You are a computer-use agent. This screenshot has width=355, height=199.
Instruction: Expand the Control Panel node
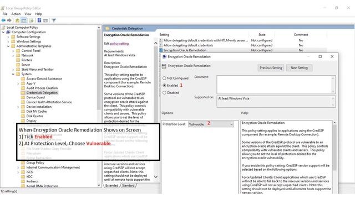click(x=13, y=51)
